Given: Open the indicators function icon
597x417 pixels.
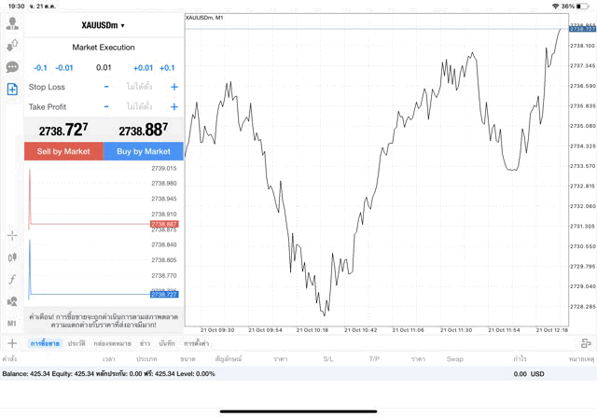Looking at the screenshot, I should 13,279.
